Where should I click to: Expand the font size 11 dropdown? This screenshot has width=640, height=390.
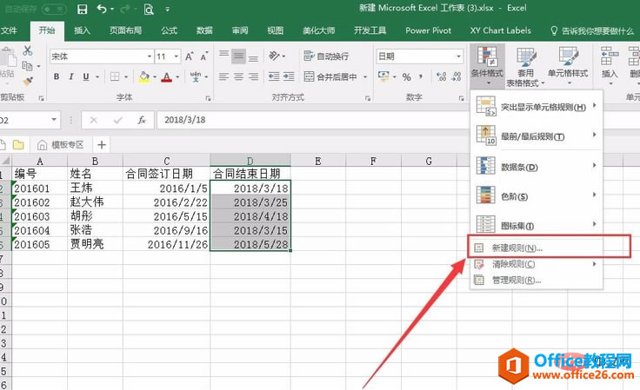tap(177, 56)
